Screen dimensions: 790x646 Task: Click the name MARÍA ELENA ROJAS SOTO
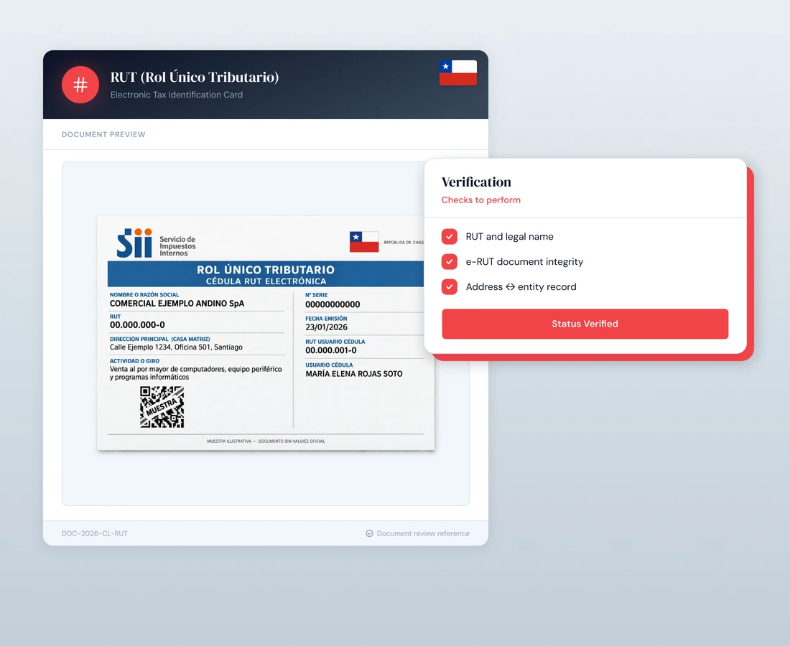coord(353,374)
